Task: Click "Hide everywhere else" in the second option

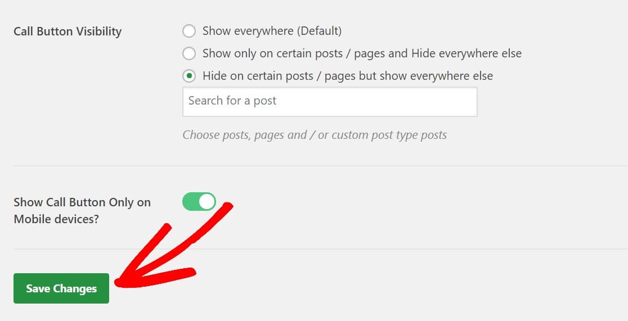Action: click(466, 53)
